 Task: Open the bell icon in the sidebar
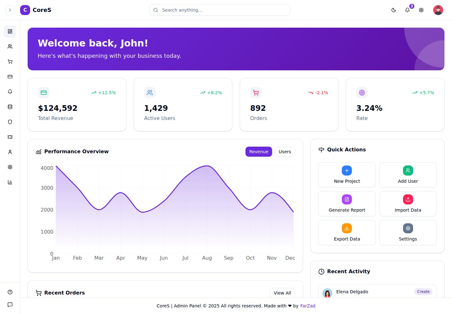tap(10, 92)
